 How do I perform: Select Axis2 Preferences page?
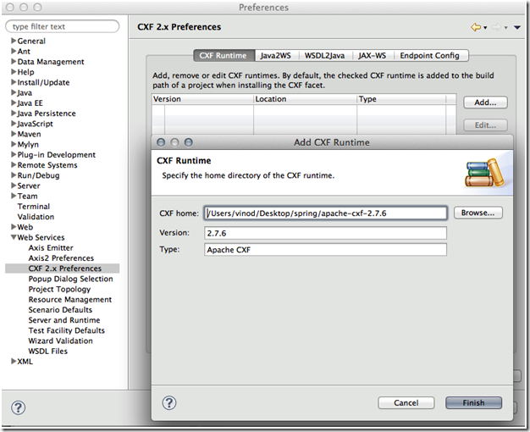click(61, 258)
